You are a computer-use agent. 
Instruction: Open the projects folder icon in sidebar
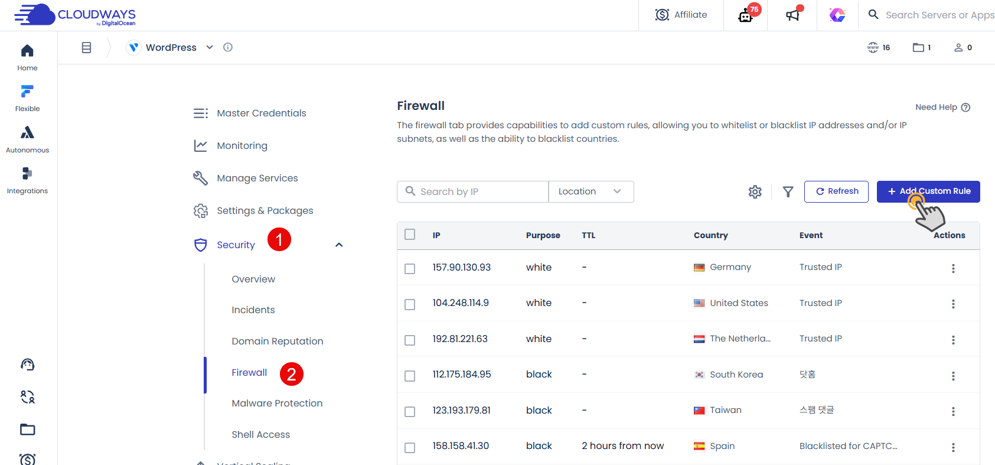(x=28, y=430)
